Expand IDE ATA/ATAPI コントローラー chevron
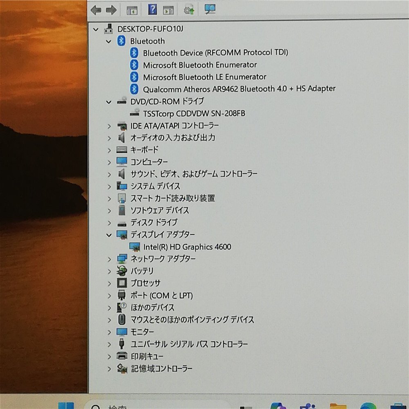The height and width of the screenshot is (409, 409). [x=109, y=126]
